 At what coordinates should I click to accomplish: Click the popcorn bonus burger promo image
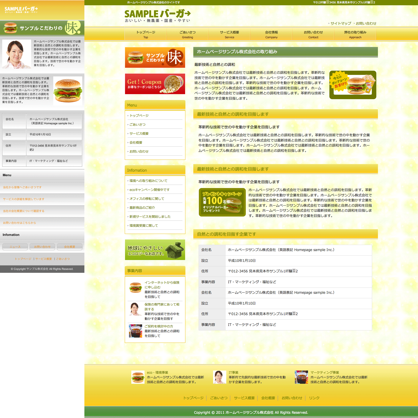pos(353,85)
